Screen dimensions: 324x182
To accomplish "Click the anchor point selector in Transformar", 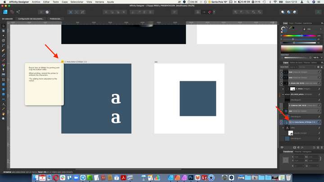I will click(286, 160).
